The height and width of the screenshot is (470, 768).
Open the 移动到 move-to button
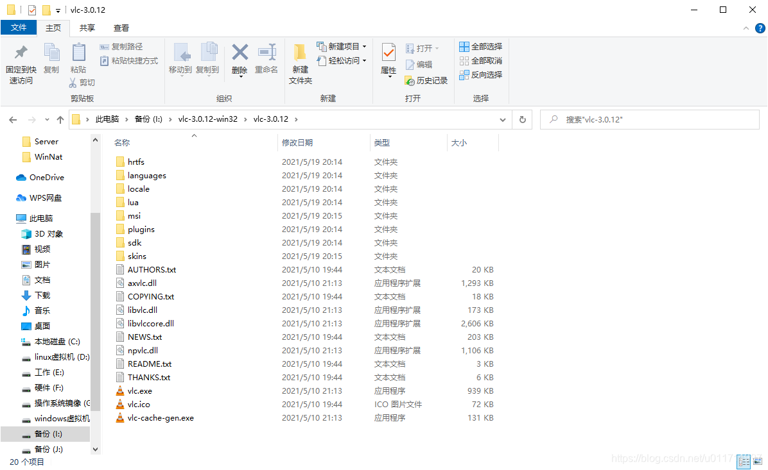point(180,59)
